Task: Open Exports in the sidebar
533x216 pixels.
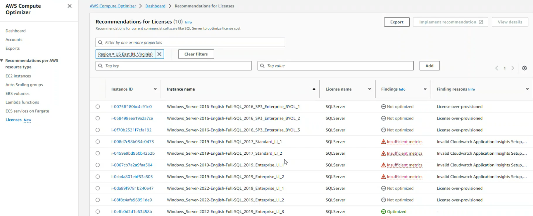Action: [x=13, y=48]
